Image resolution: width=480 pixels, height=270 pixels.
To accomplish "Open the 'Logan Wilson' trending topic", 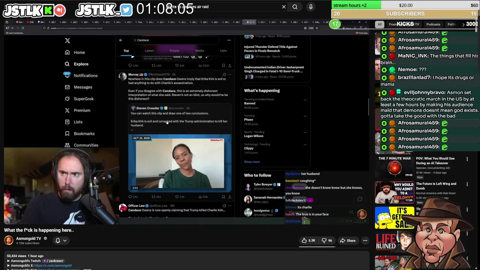I will click(x=253, y=136).
